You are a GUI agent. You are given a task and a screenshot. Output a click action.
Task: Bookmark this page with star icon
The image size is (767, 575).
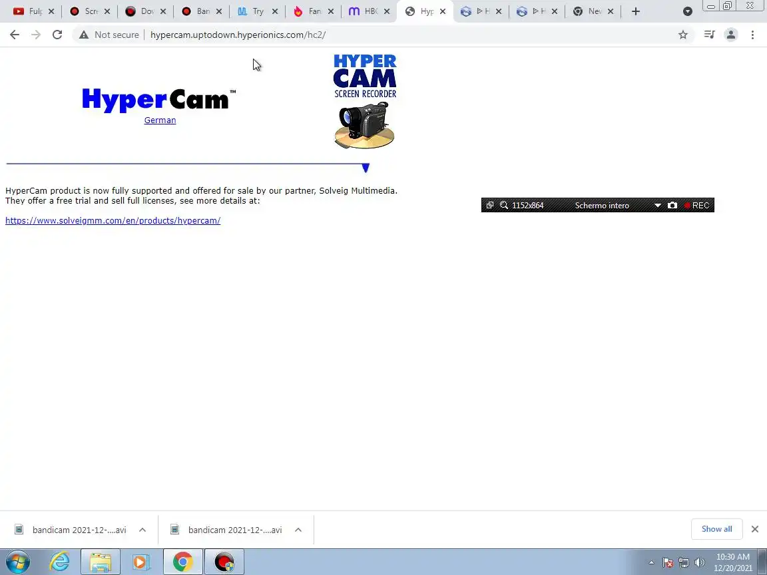point(683,35)
